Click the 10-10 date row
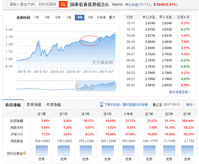Screen dimensions: 199x164 [x=158, y=29]
